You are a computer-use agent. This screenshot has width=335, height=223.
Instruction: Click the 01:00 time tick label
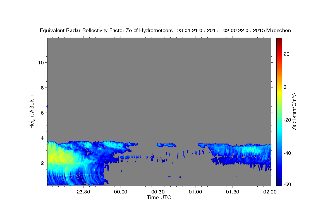(195, 192)
